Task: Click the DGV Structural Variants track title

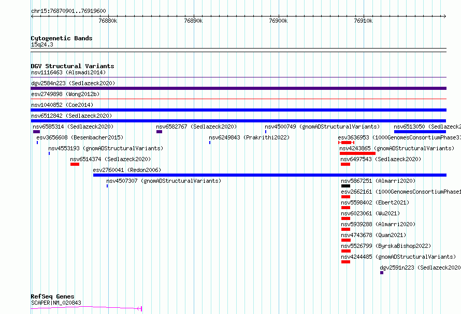Action: click(73, 66)
